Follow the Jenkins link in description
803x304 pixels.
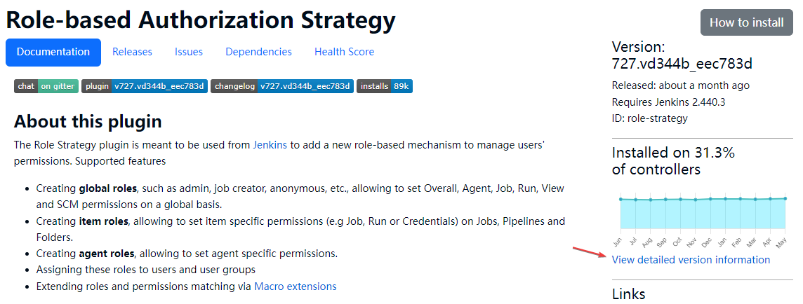(x=270, y=145)
